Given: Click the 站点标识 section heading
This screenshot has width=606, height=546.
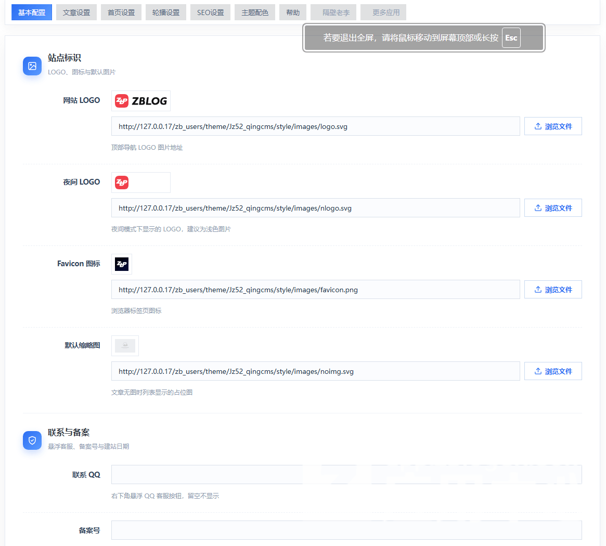Looking at the screenshot, I should click(65, 58).
